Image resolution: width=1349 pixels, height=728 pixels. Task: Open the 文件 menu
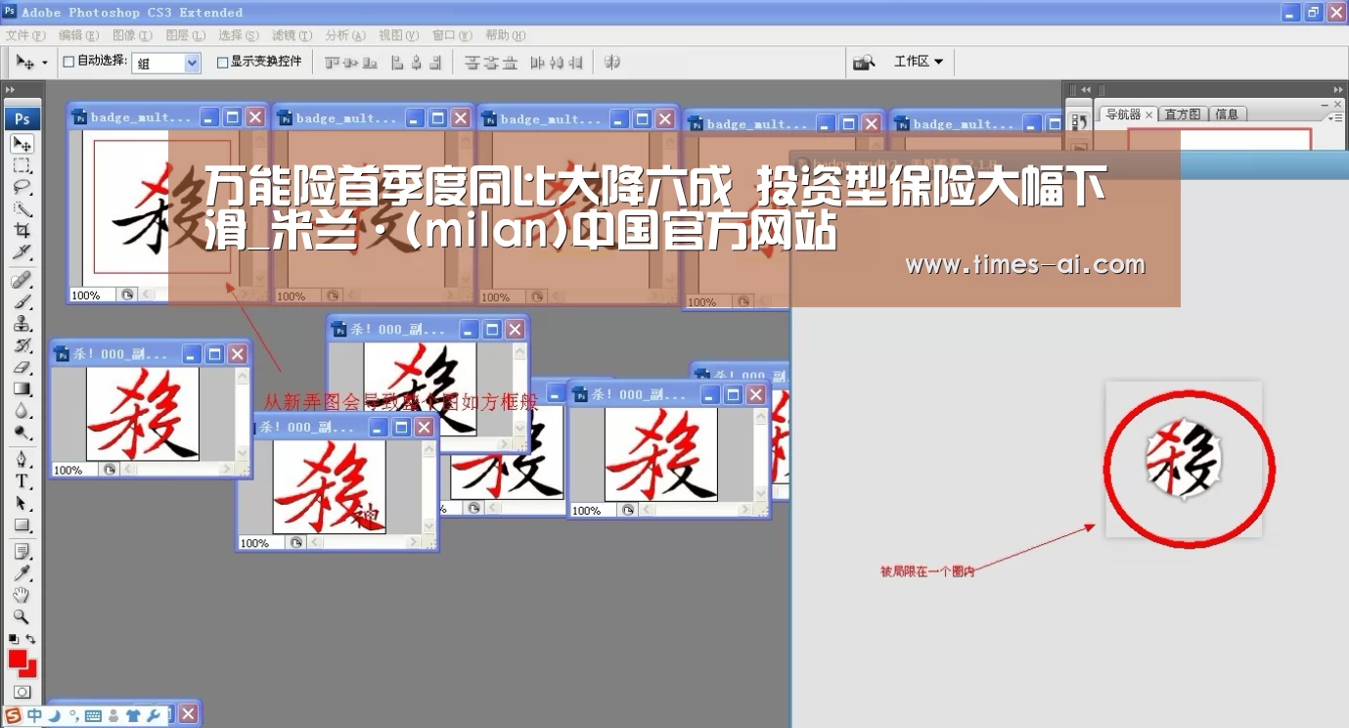[x=25, y=35]
